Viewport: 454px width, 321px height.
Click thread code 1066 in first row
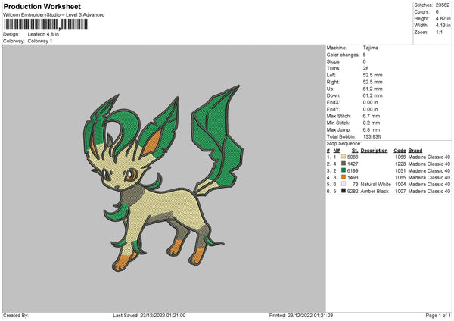pos(400,157)
